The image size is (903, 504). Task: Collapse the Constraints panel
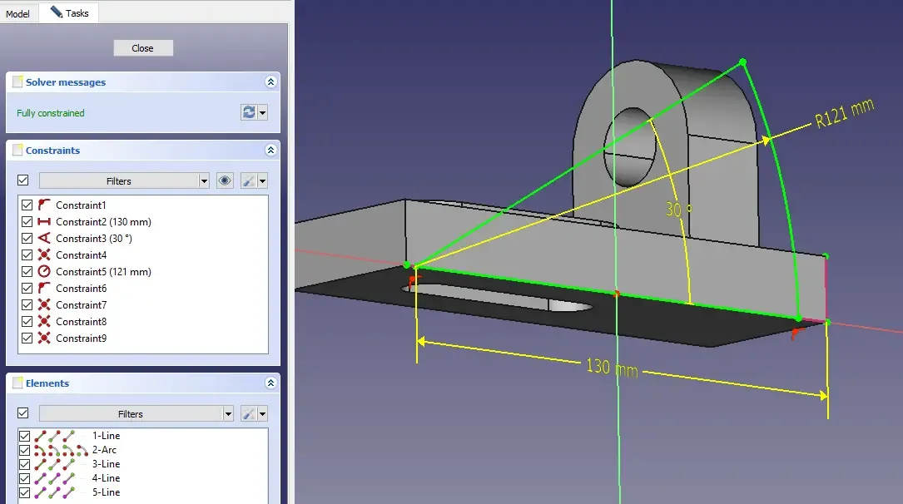tap(270, 151)
